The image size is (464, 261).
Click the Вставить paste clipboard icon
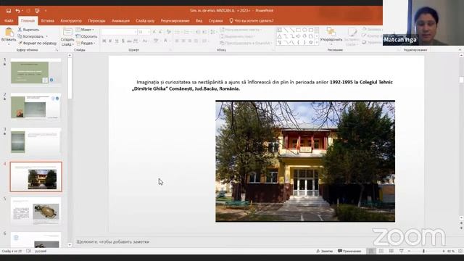point(9,32)
